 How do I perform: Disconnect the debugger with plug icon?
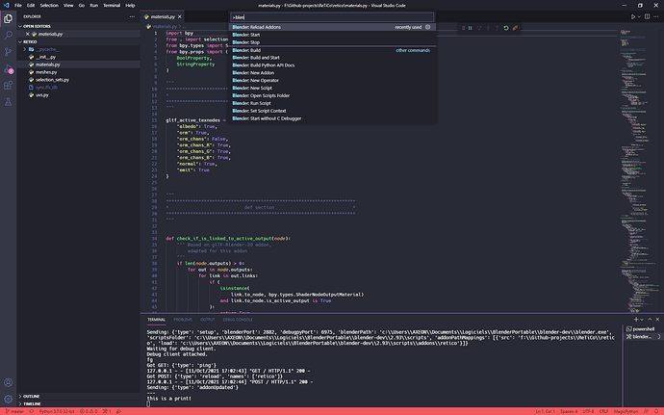[x=515, y=28]
